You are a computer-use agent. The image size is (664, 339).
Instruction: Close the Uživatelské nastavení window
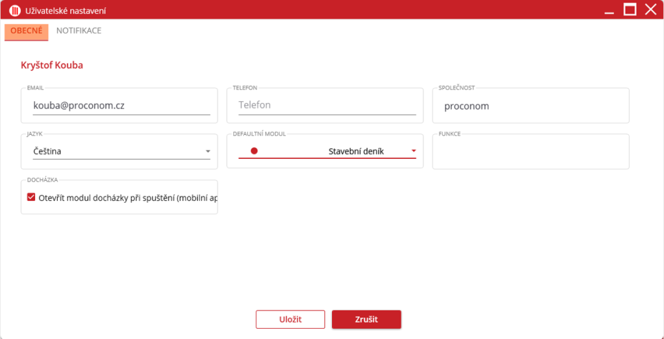(x=650, y=9)
